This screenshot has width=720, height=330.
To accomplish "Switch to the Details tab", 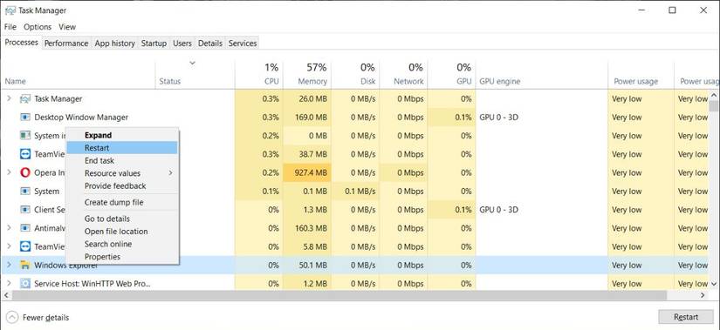I will (210, 43).
